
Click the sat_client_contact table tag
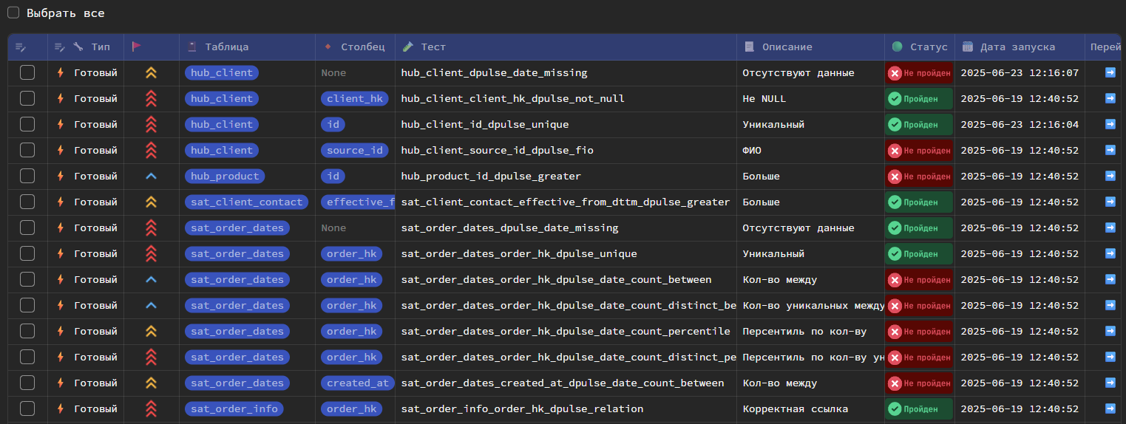(x=247, y=202)
